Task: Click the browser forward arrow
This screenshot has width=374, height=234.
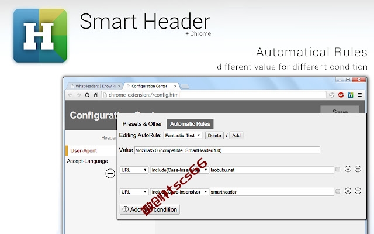Action: coord(79,95)
